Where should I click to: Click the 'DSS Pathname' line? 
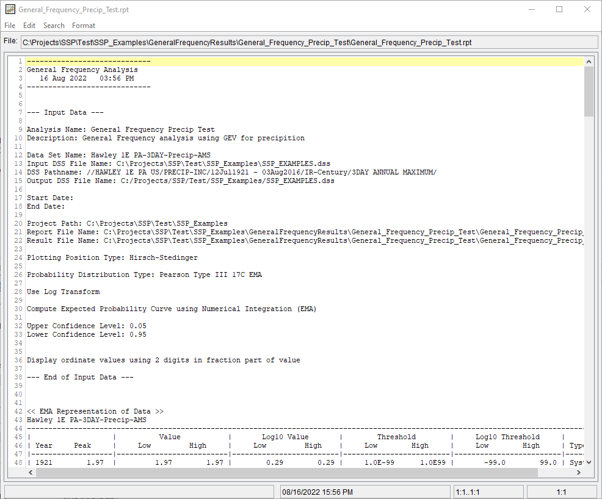pos(231,172)
